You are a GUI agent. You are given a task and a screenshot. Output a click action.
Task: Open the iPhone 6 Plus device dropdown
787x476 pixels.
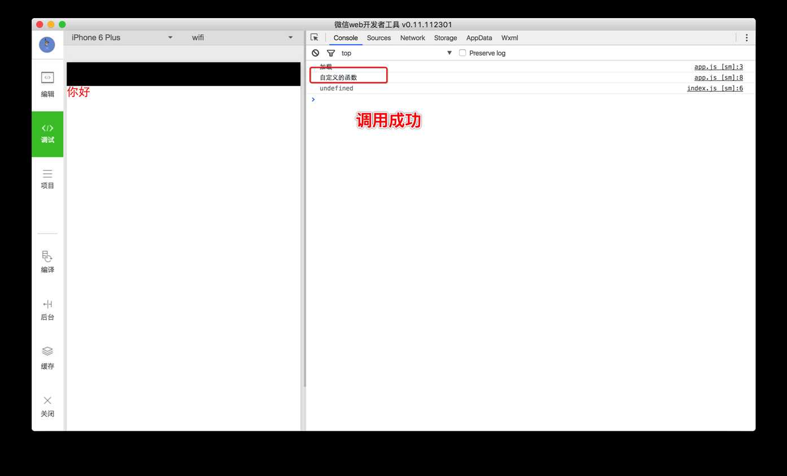(122, 37)
